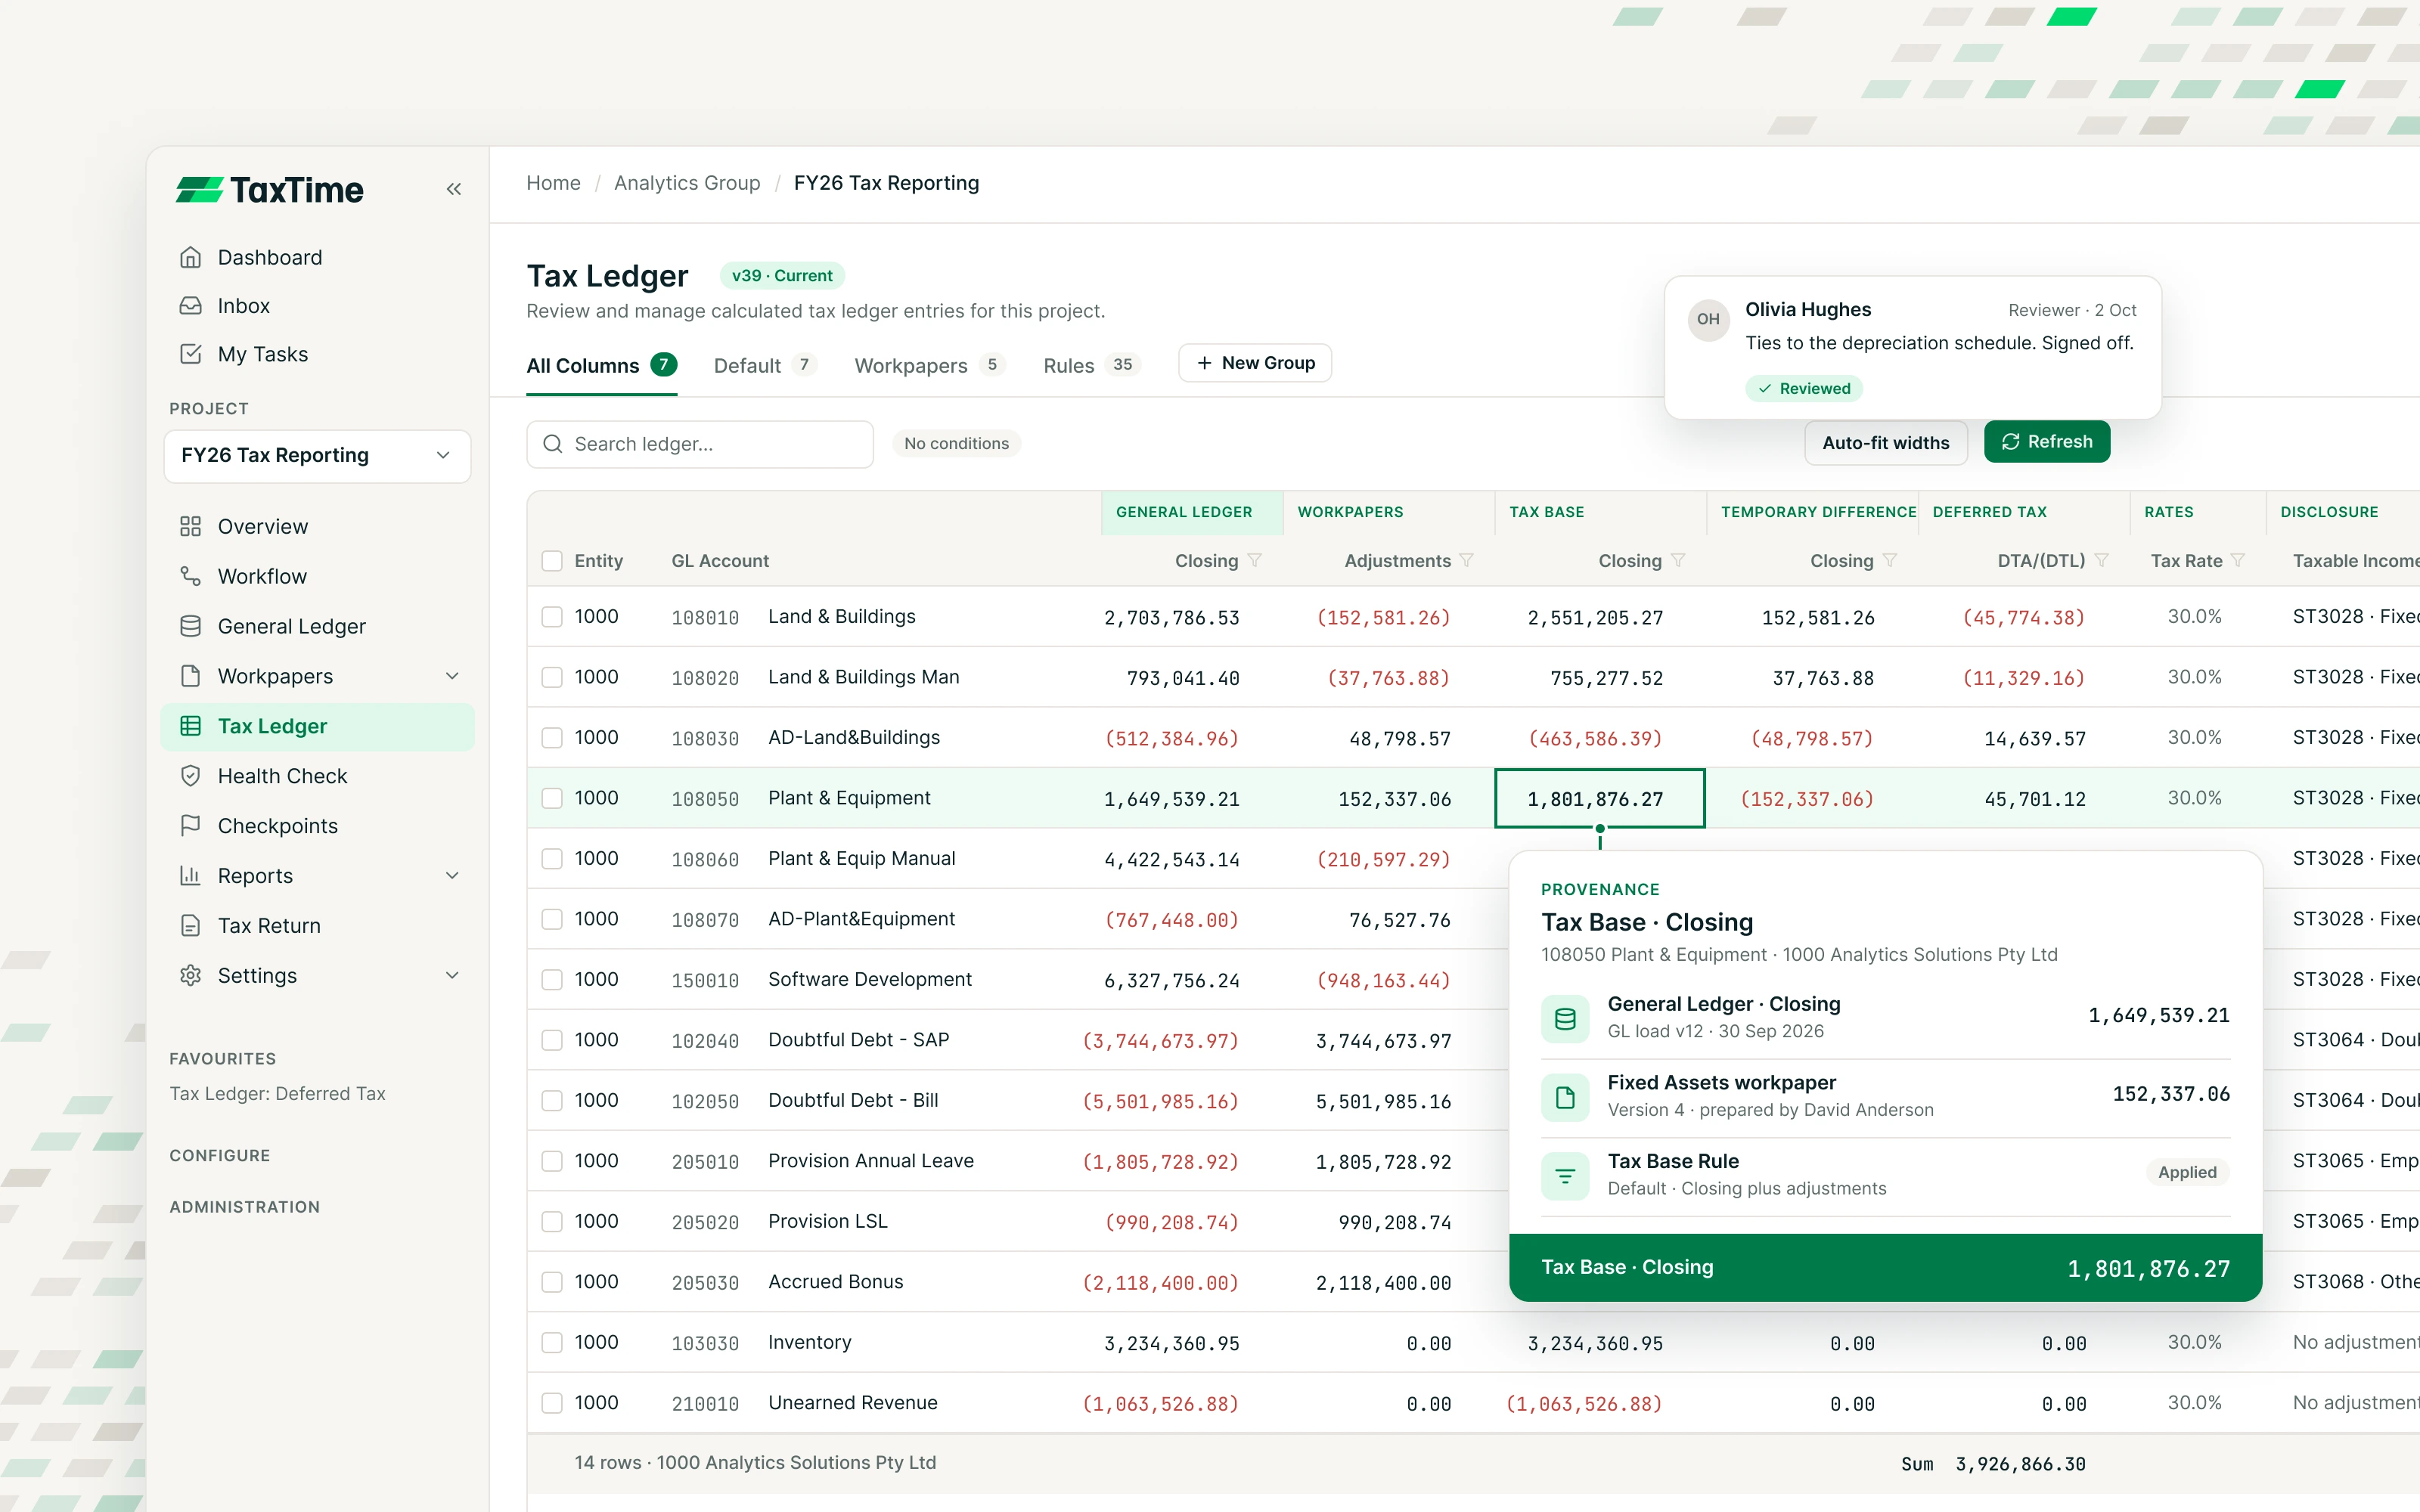This screenshot has width=2420, height=1512.
Task: Expand the Workpapers sidebar section
Action: click(x=452, y=676)
